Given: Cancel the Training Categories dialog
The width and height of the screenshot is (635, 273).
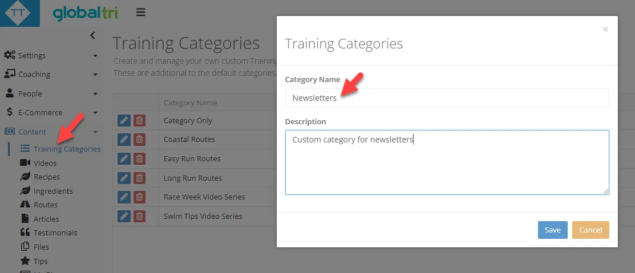Looking at the screenshot, I should 590,230.
